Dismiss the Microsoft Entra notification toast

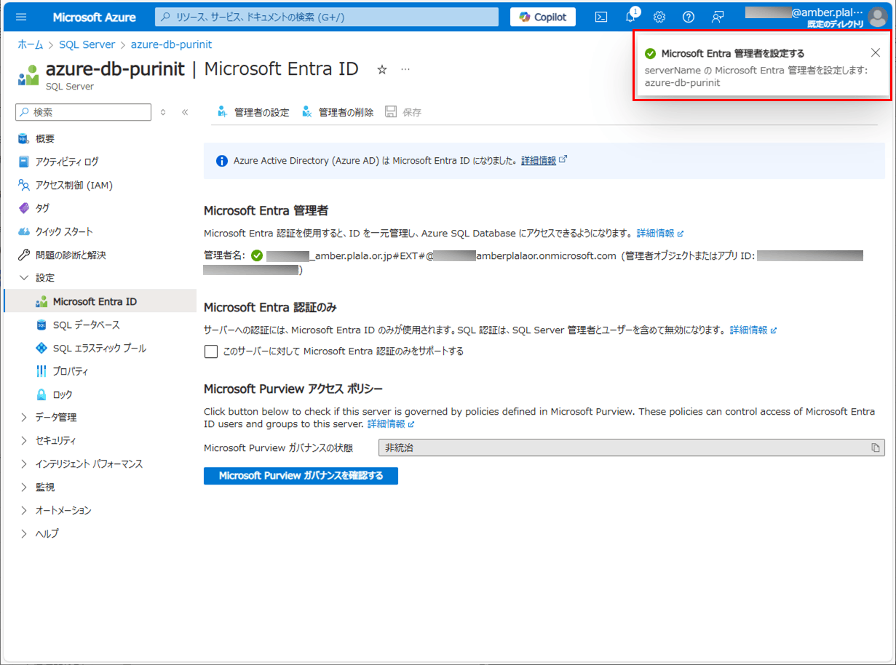(x=876, y=52)
